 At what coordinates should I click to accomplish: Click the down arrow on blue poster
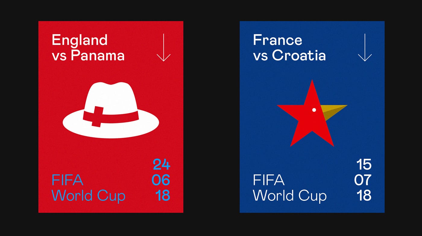click(x=365, y=48)
